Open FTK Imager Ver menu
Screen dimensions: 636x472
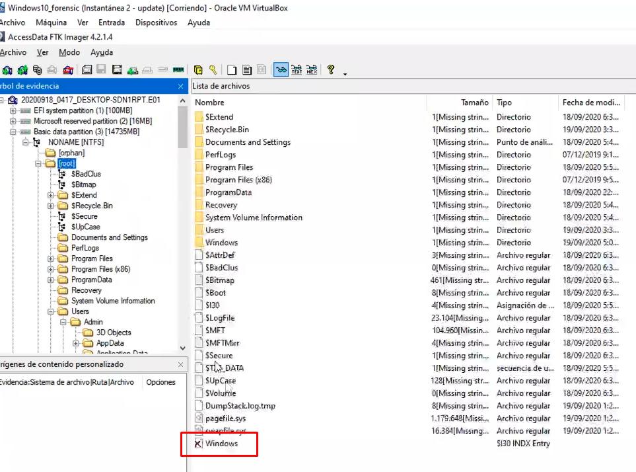pos(42,52)
